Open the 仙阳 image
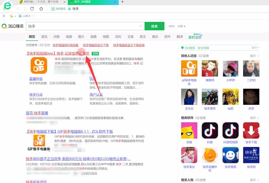 coord(231,97)
